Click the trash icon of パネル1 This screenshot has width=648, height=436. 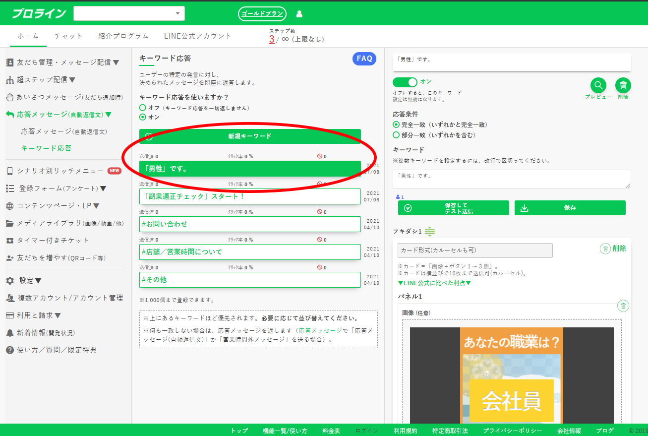click(x=623, y=306)
